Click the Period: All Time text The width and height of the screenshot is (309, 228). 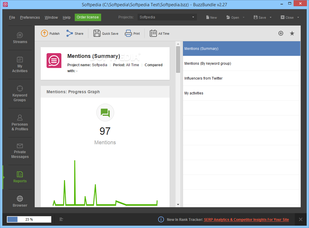pos(126,65)
